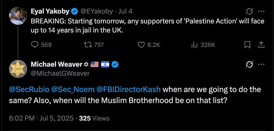This screenshot has height=131, width=274.
Task: Click the reply icon on Eyal Yakoby's post
Action: [35, 45]
